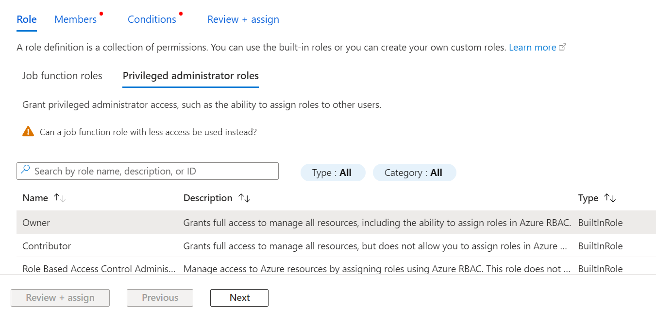This screenshot has height=312, width=656.
Task: Click the Role tab
Action: tap(27, 19)
